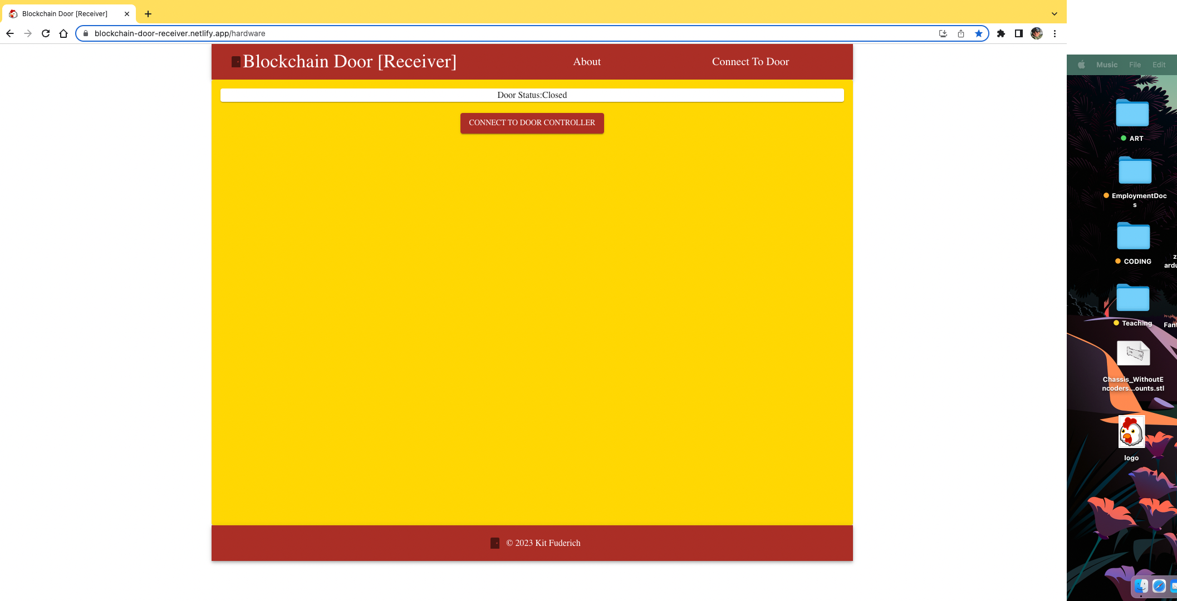The image size is (1177, 601).
Task: Click the install app icon in address bar
Action: 943,33
